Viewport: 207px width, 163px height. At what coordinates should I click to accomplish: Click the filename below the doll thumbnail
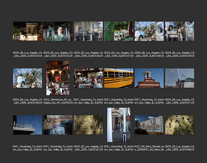58,148
